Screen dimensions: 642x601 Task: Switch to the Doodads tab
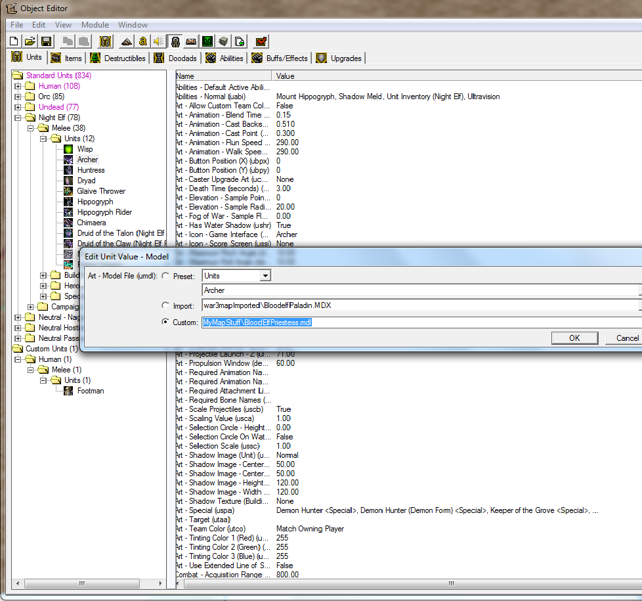tap(176, 58)
